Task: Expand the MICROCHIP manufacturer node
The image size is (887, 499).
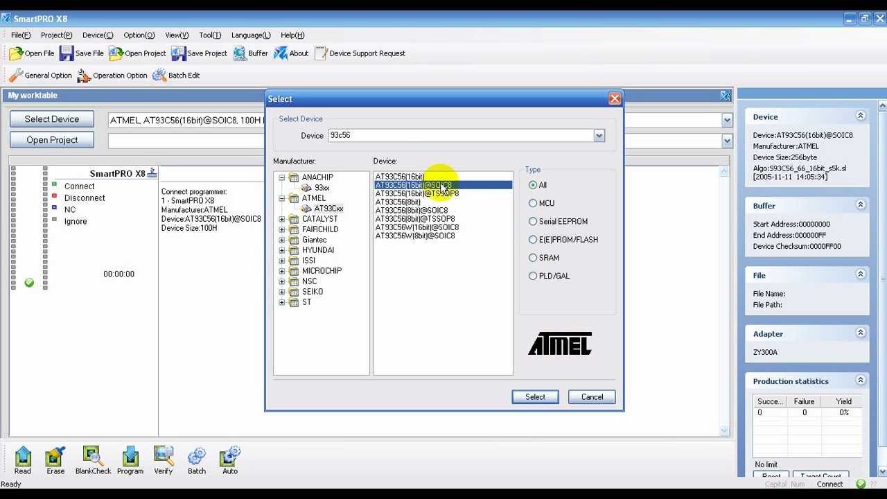Action: (x=282, y=271)
